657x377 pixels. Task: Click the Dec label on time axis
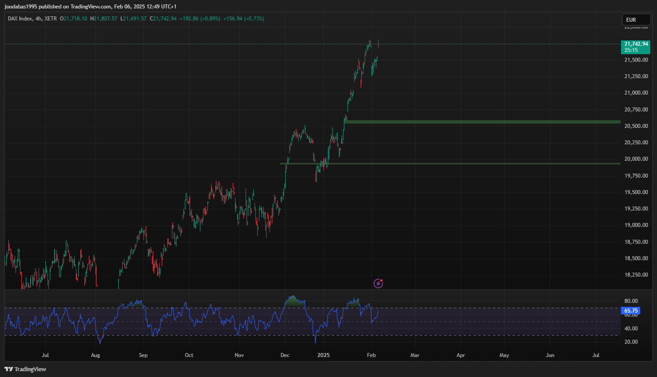click(x=285, y=355)
